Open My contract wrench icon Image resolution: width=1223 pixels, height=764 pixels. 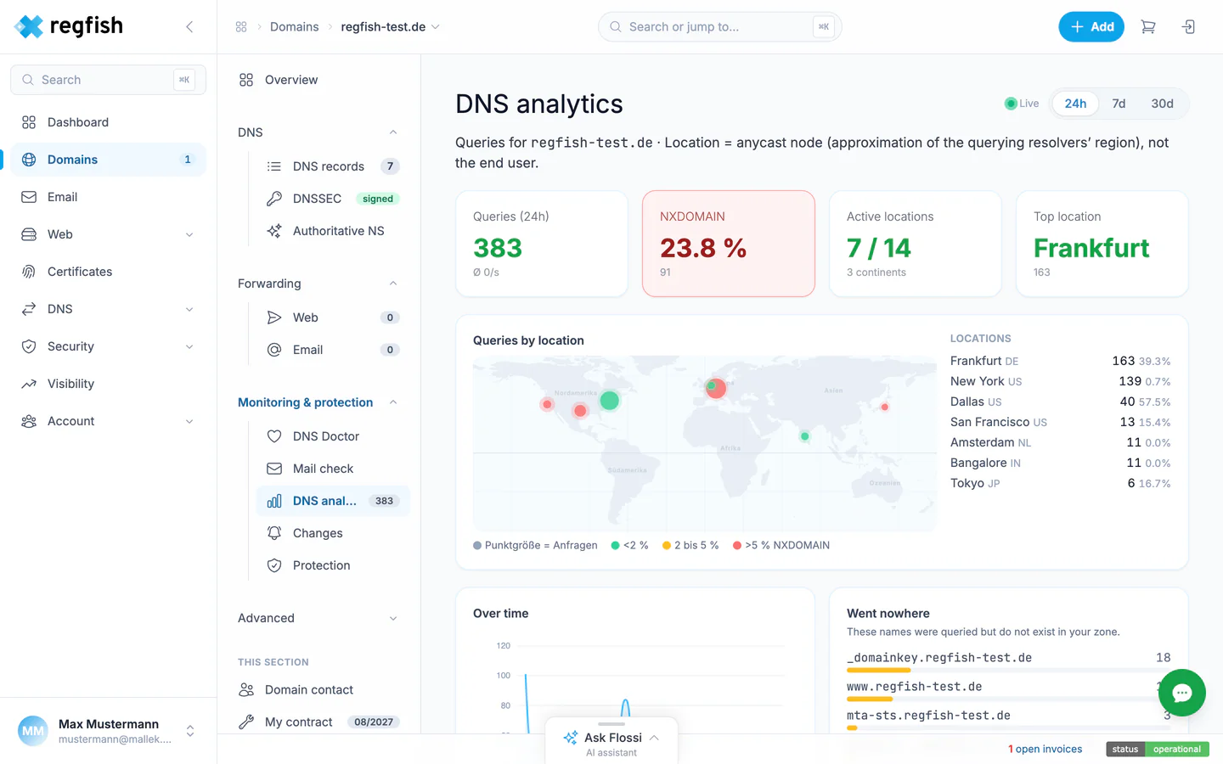[246, 722]
